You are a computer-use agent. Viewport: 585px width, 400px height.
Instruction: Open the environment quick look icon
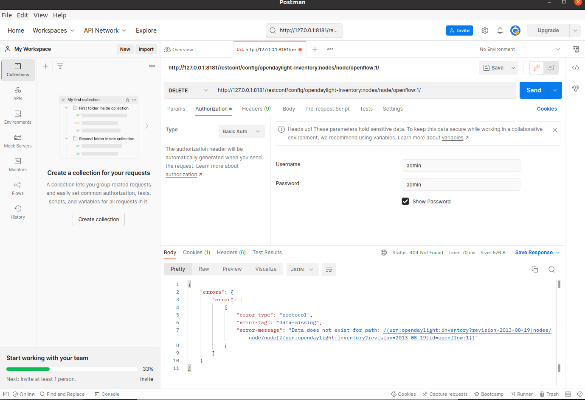point(576,49)
